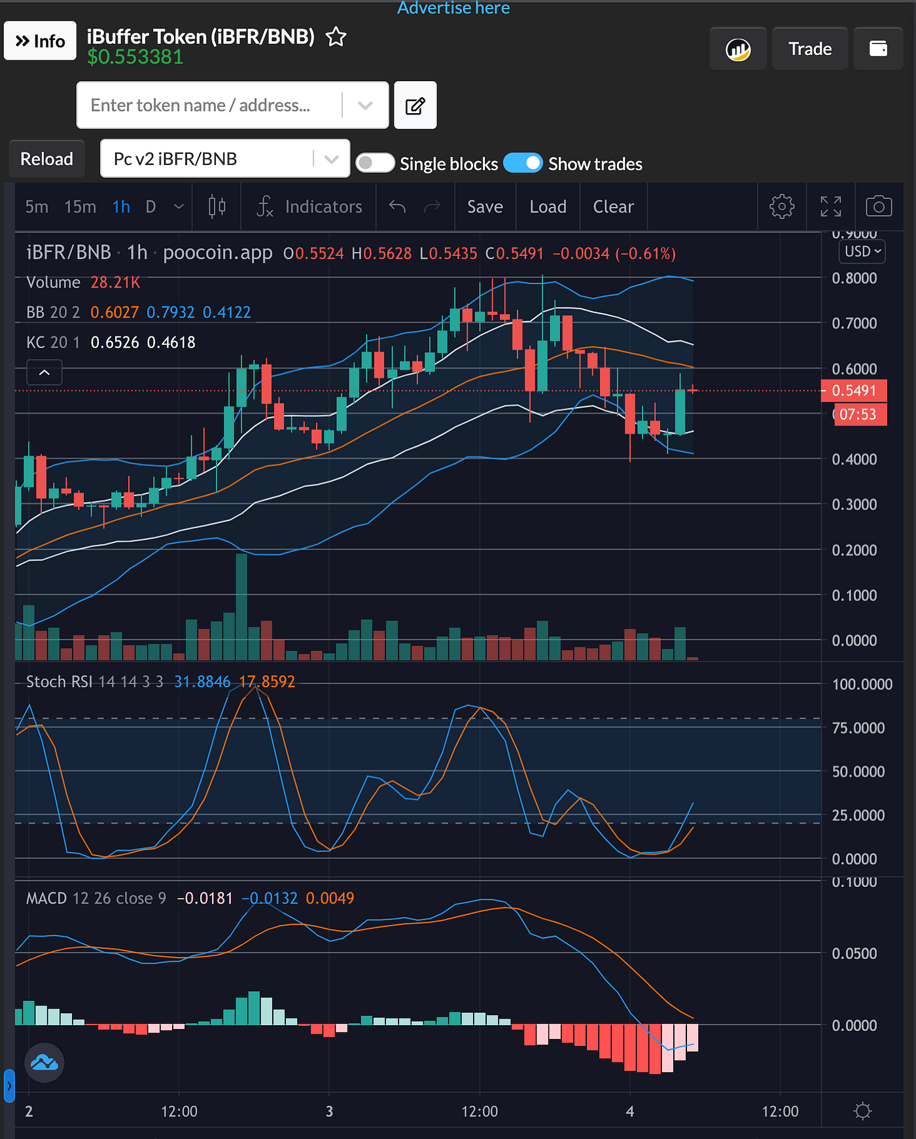Click the $0.553381 token price
This screenshot has width=916, height=1139.
pyautogui.click(x=135, y=57)
